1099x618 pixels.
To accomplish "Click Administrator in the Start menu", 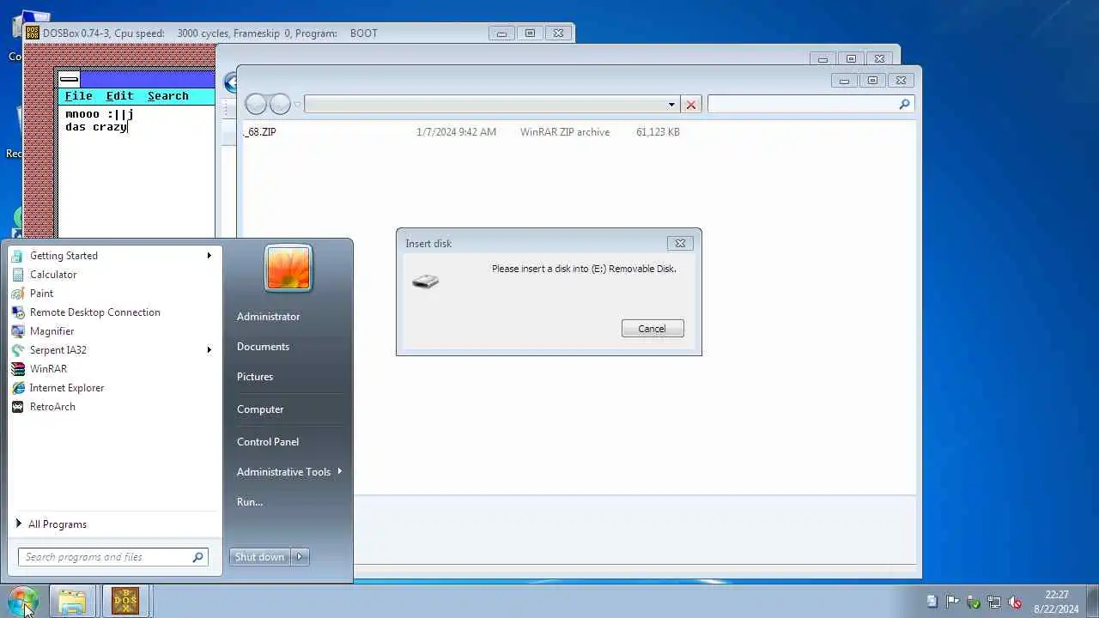I will [x=268, y=316].
